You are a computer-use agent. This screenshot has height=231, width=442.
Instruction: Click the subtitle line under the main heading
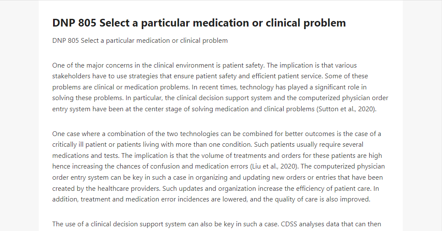click(140, 41)
